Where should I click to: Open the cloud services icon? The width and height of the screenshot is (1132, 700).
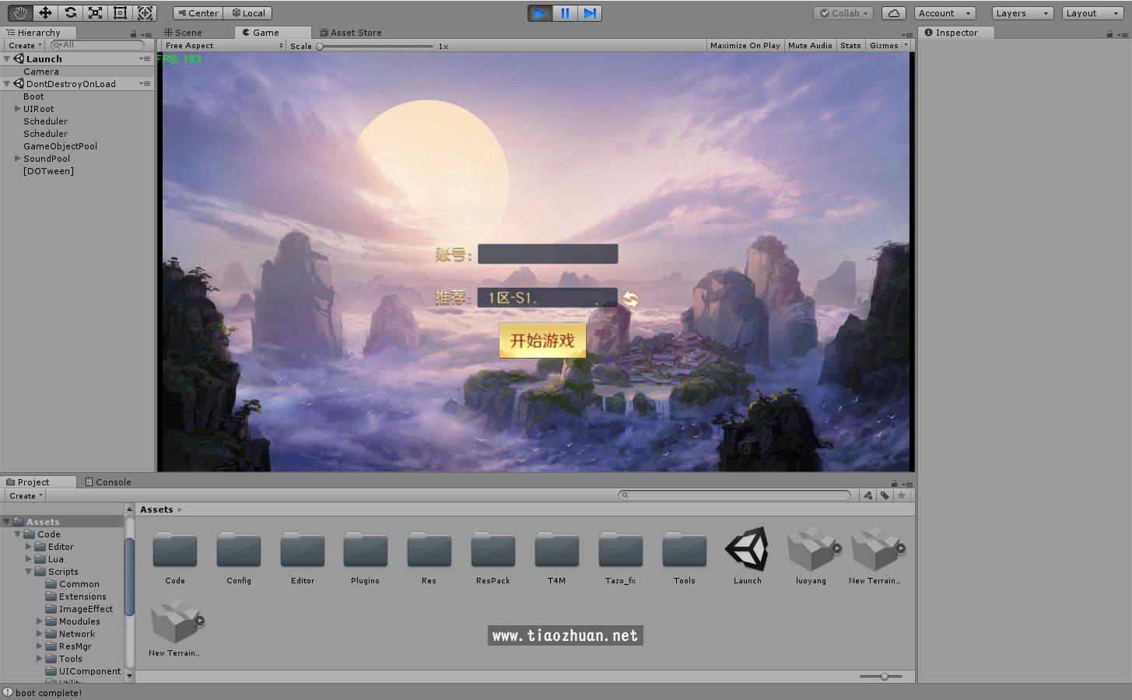[894, 13]
